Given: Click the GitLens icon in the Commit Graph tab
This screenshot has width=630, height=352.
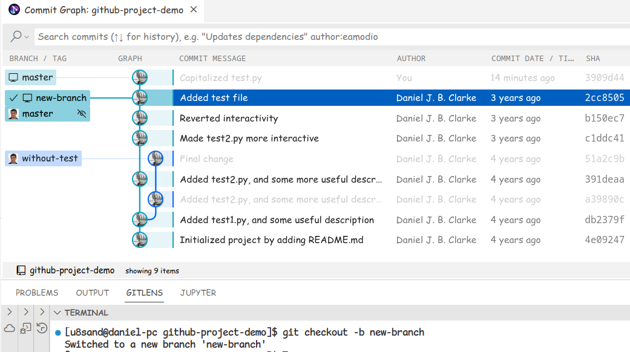Looking at the screenshot, I should tap(14, 10).
